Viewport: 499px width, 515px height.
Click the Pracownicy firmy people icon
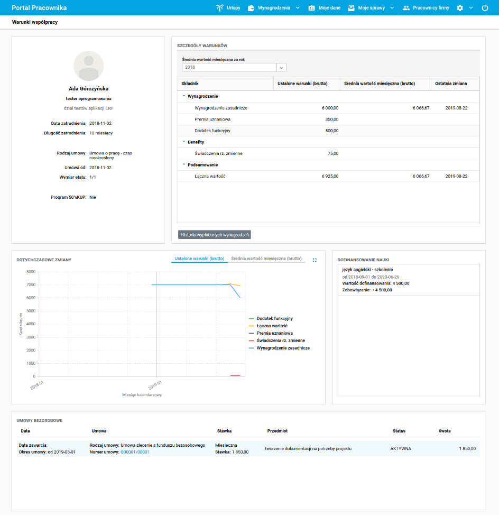406,8
